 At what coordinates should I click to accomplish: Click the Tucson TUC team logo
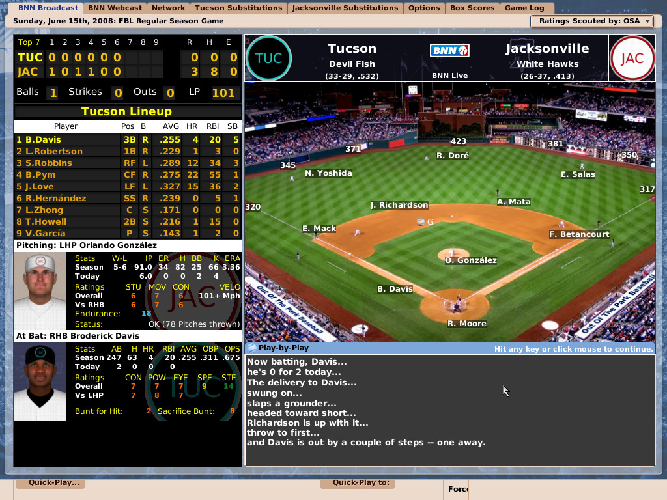pos(268,58)
